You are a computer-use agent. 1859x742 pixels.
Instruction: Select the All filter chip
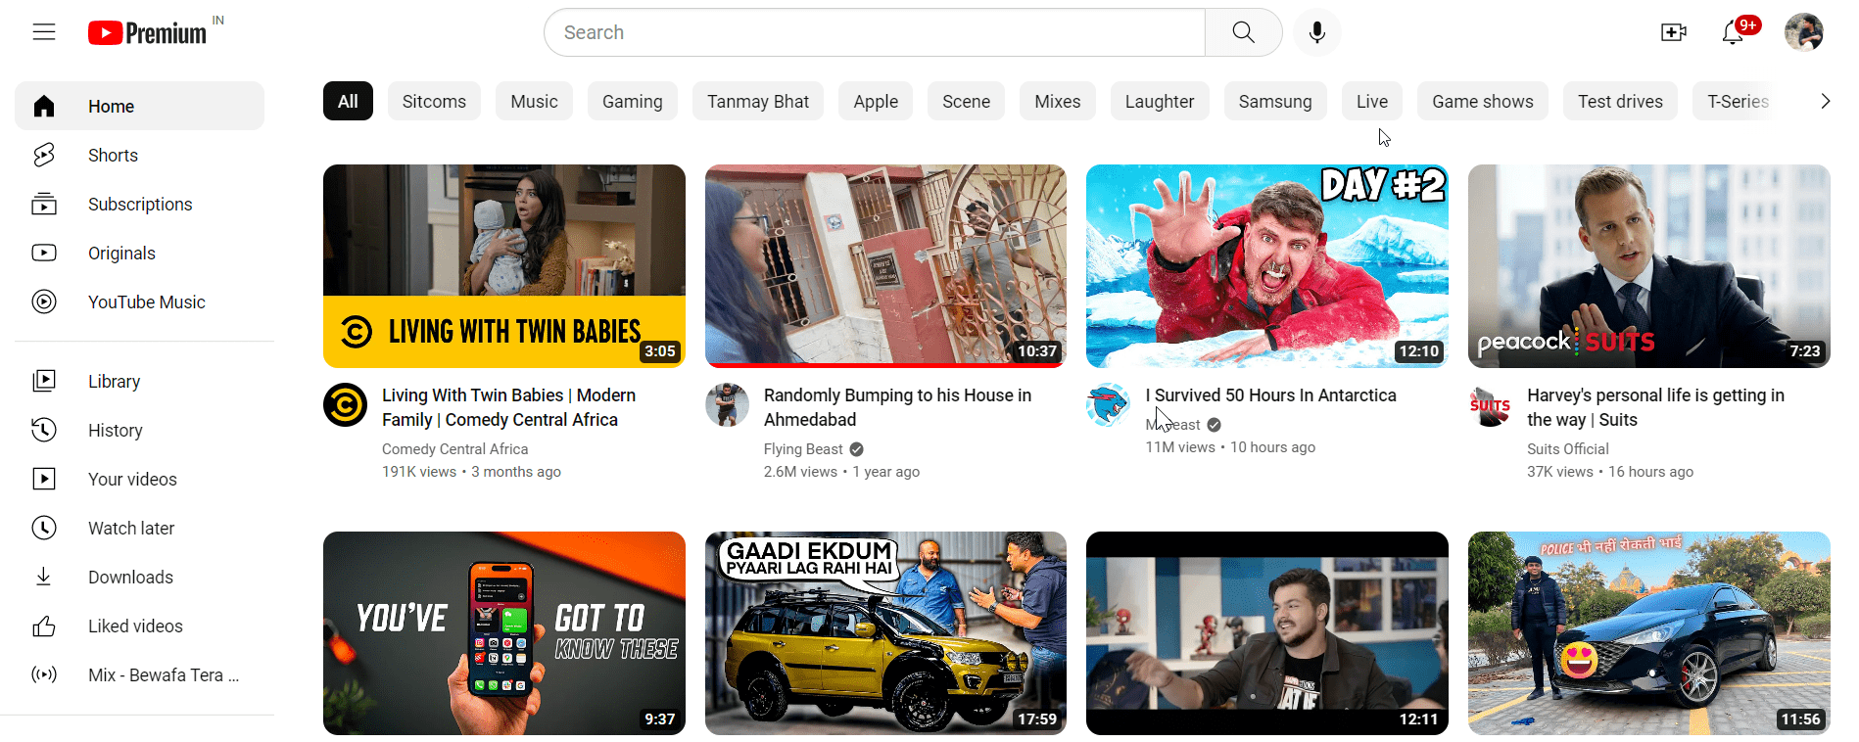348,101
